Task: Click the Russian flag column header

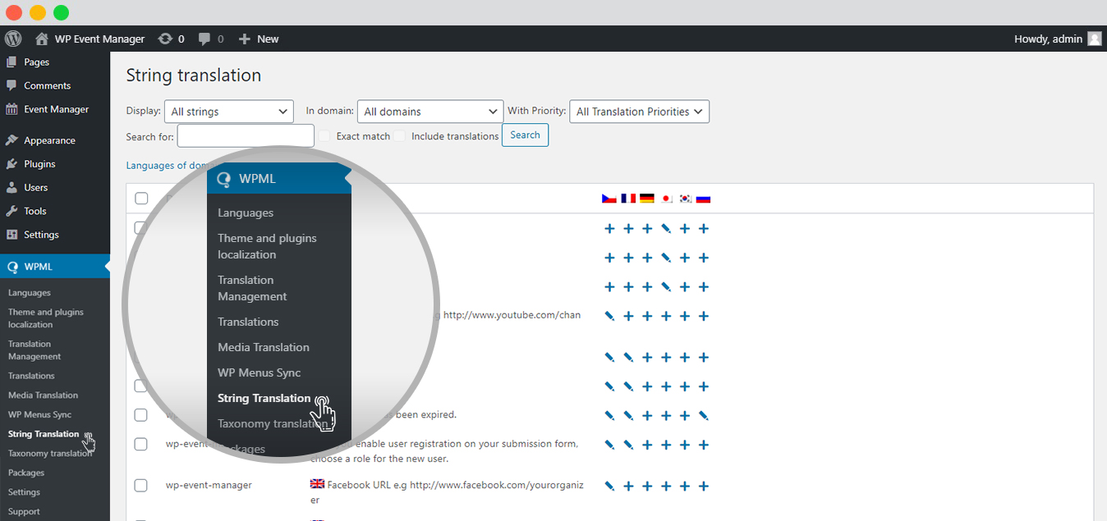Action: tap(703, 199)
